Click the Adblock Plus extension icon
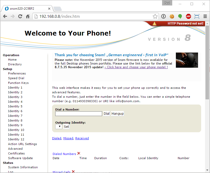 click(188, 16)
